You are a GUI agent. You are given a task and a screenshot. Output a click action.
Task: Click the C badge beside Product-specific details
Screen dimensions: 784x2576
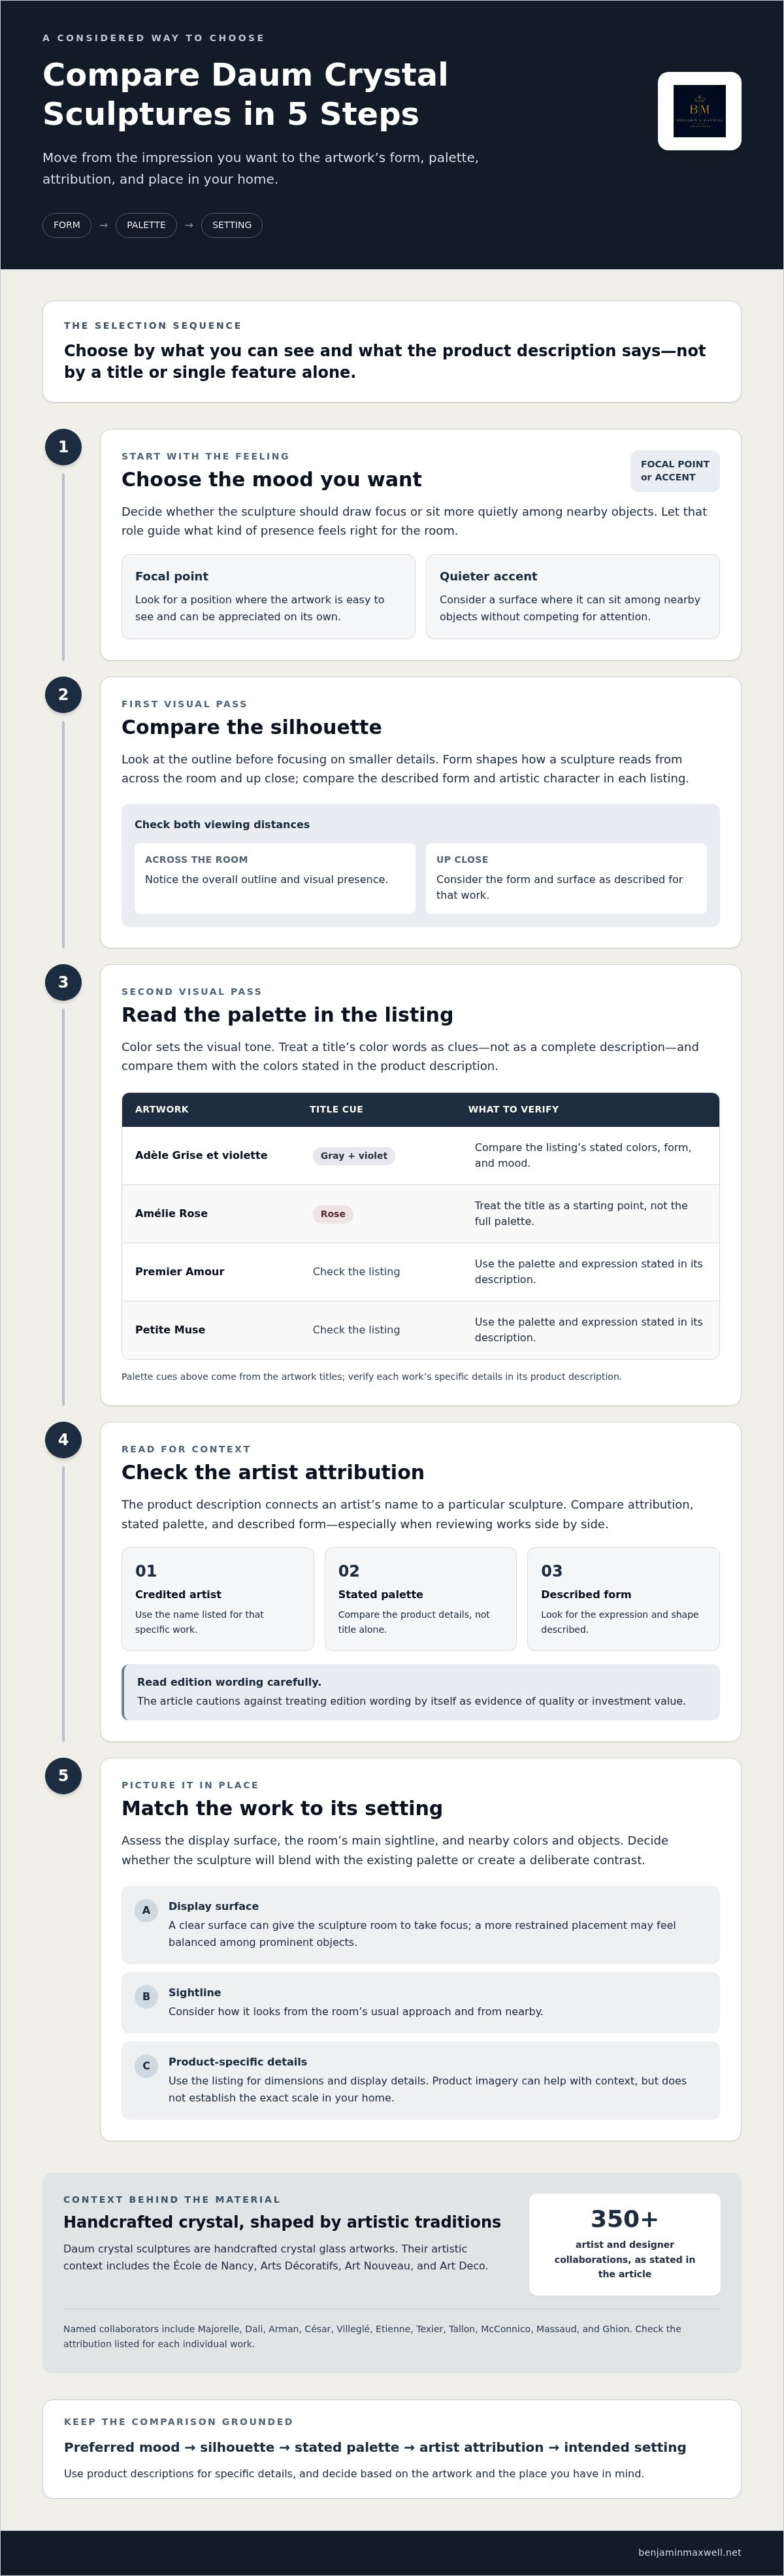(146, 2065)
